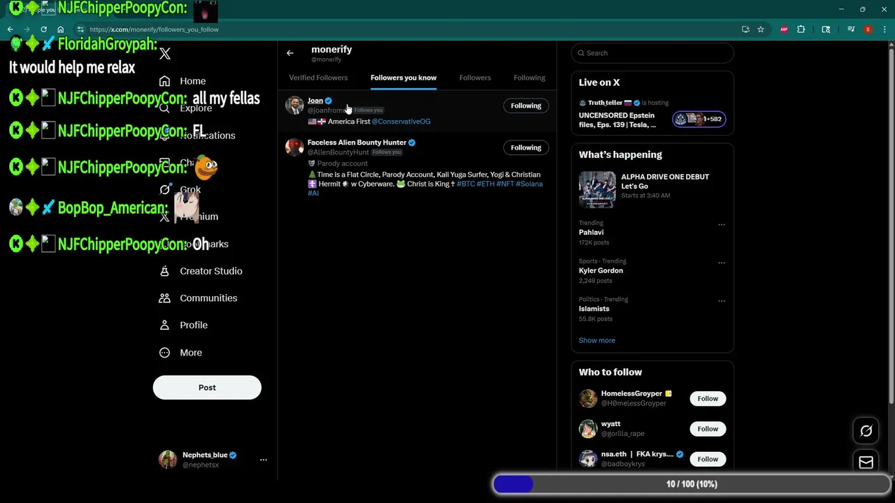
Task: Open the #BTC hashtag link
Action: click(466, 184)
